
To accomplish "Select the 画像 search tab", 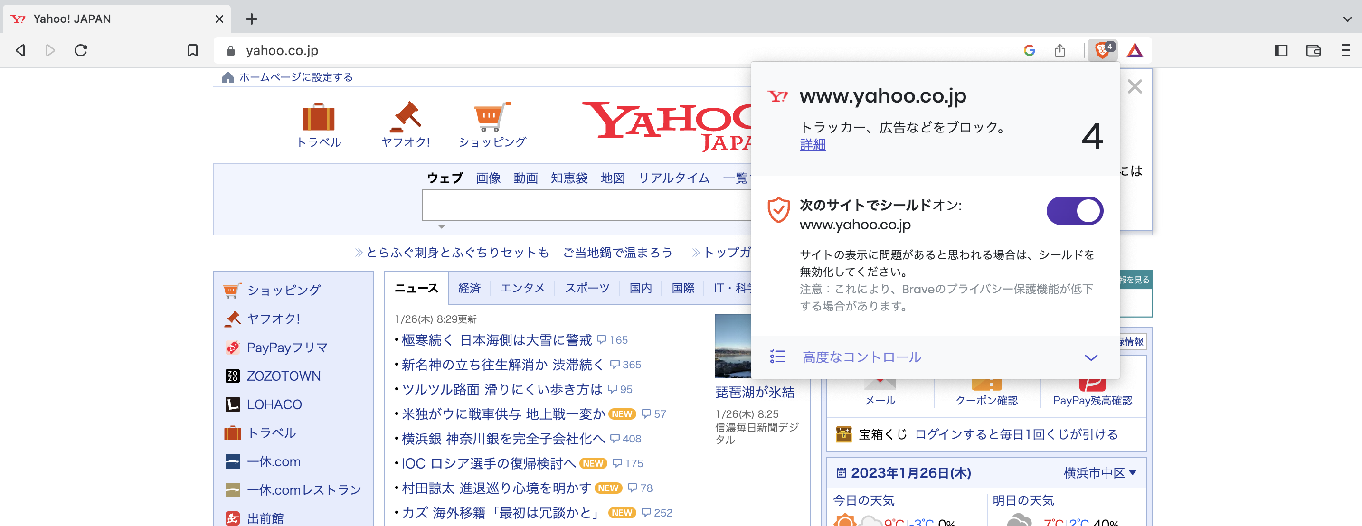I will tap(488, 178).
